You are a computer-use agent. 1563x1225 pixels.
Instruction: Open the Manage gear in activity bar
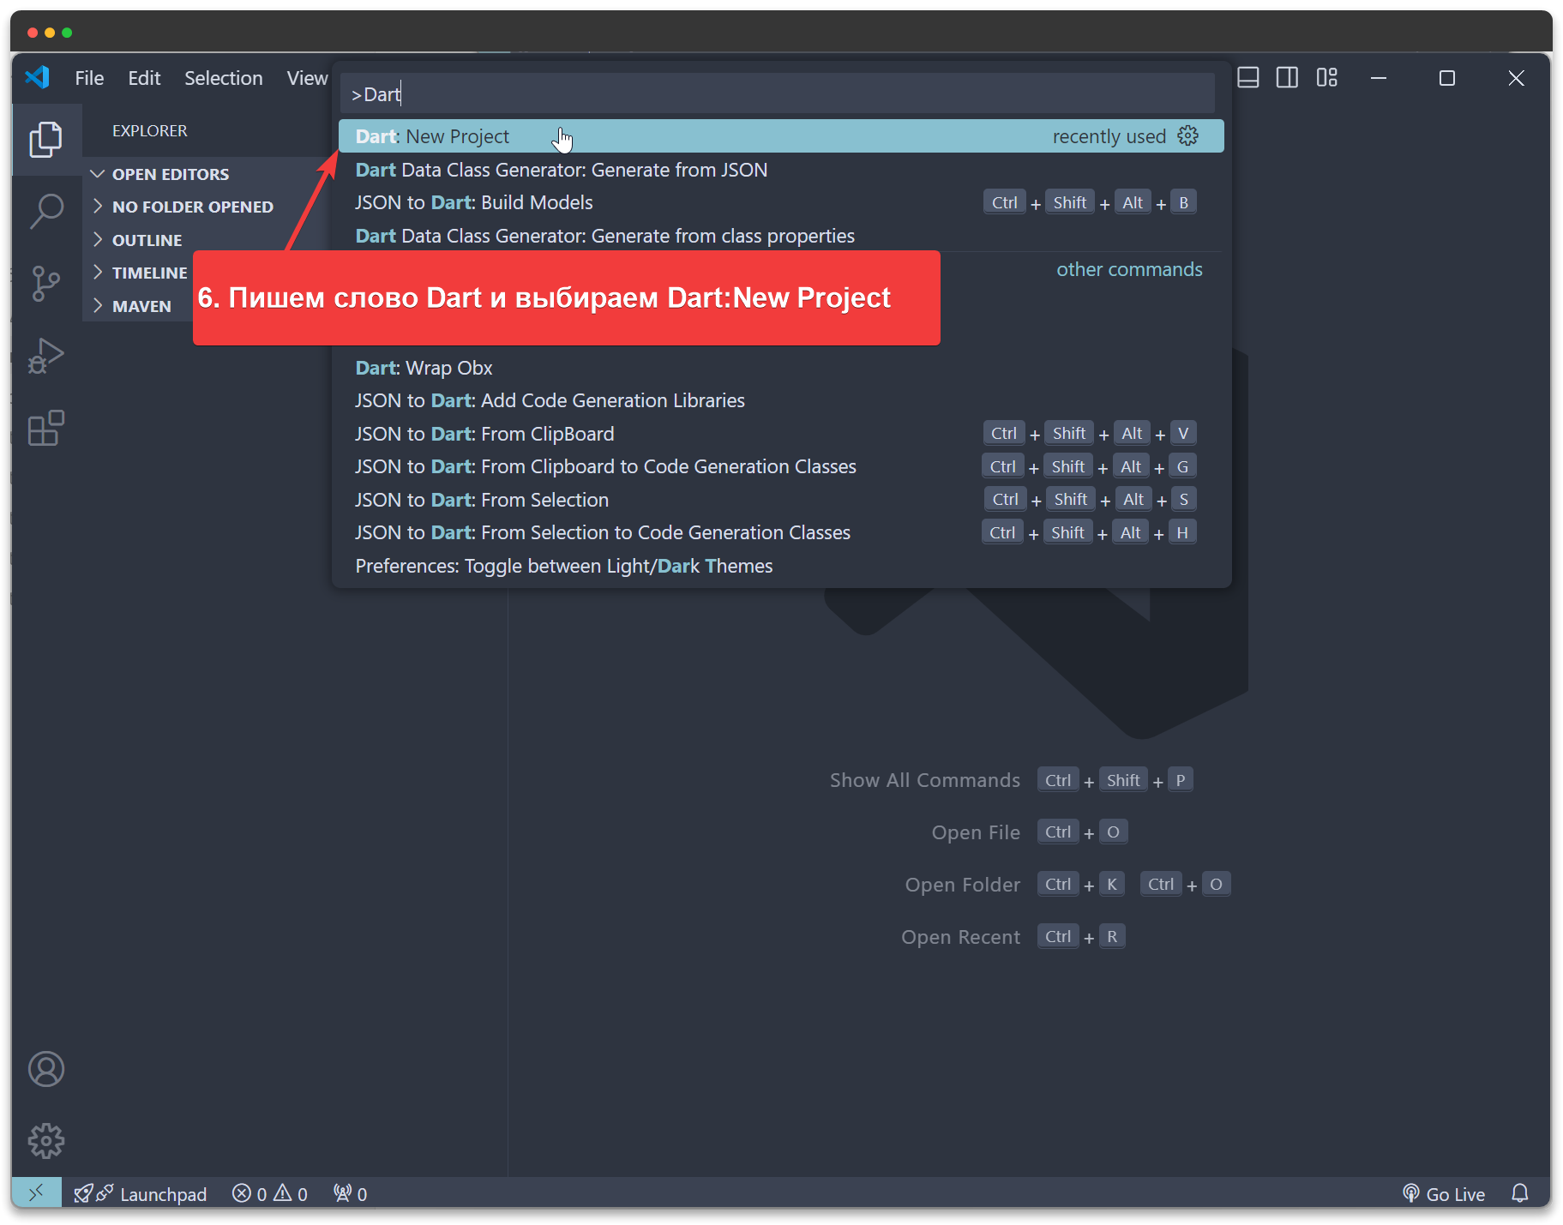pos(46,1141)
